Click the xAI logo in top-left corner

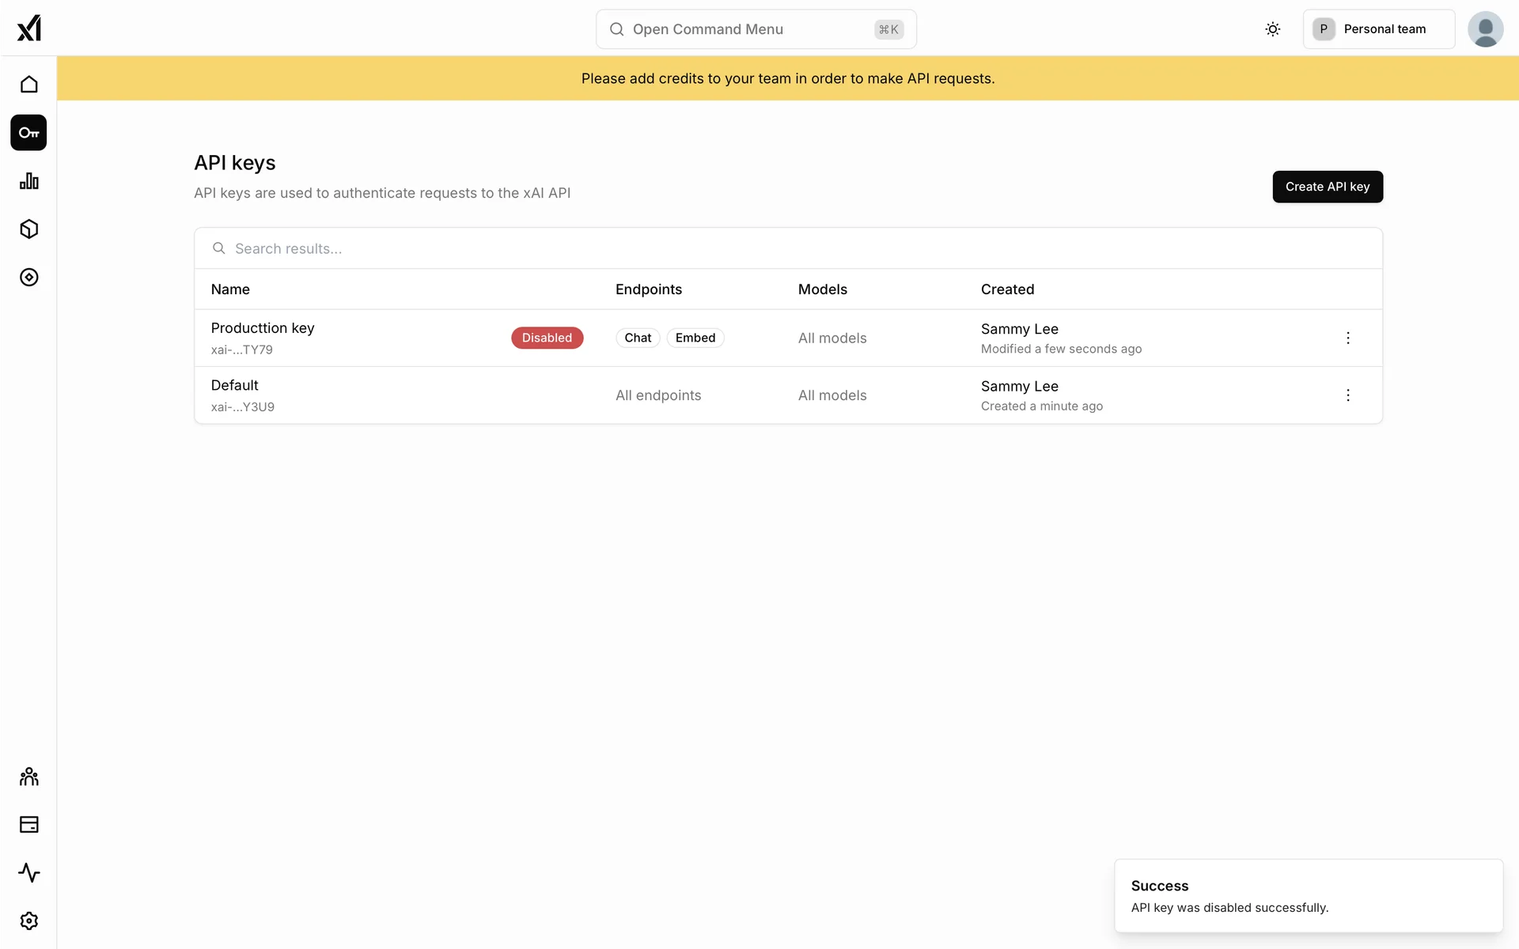pyautogui.click(x=29, y=28)
